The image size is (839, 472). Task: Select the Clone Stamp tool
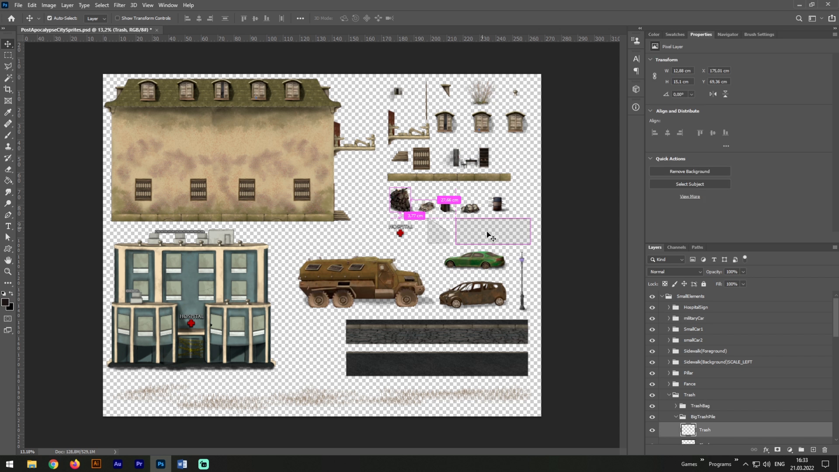(8, 146)
